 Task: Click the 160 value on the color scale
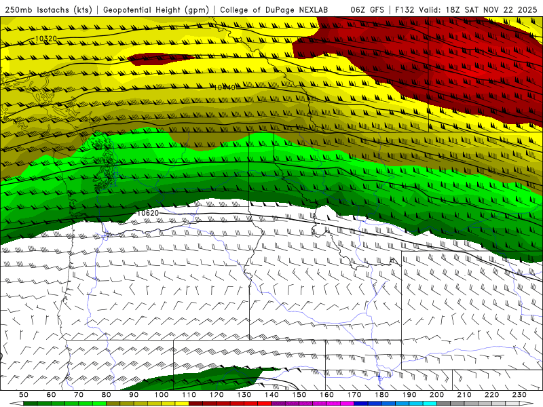pyautogui.click(x=327, y=395)
